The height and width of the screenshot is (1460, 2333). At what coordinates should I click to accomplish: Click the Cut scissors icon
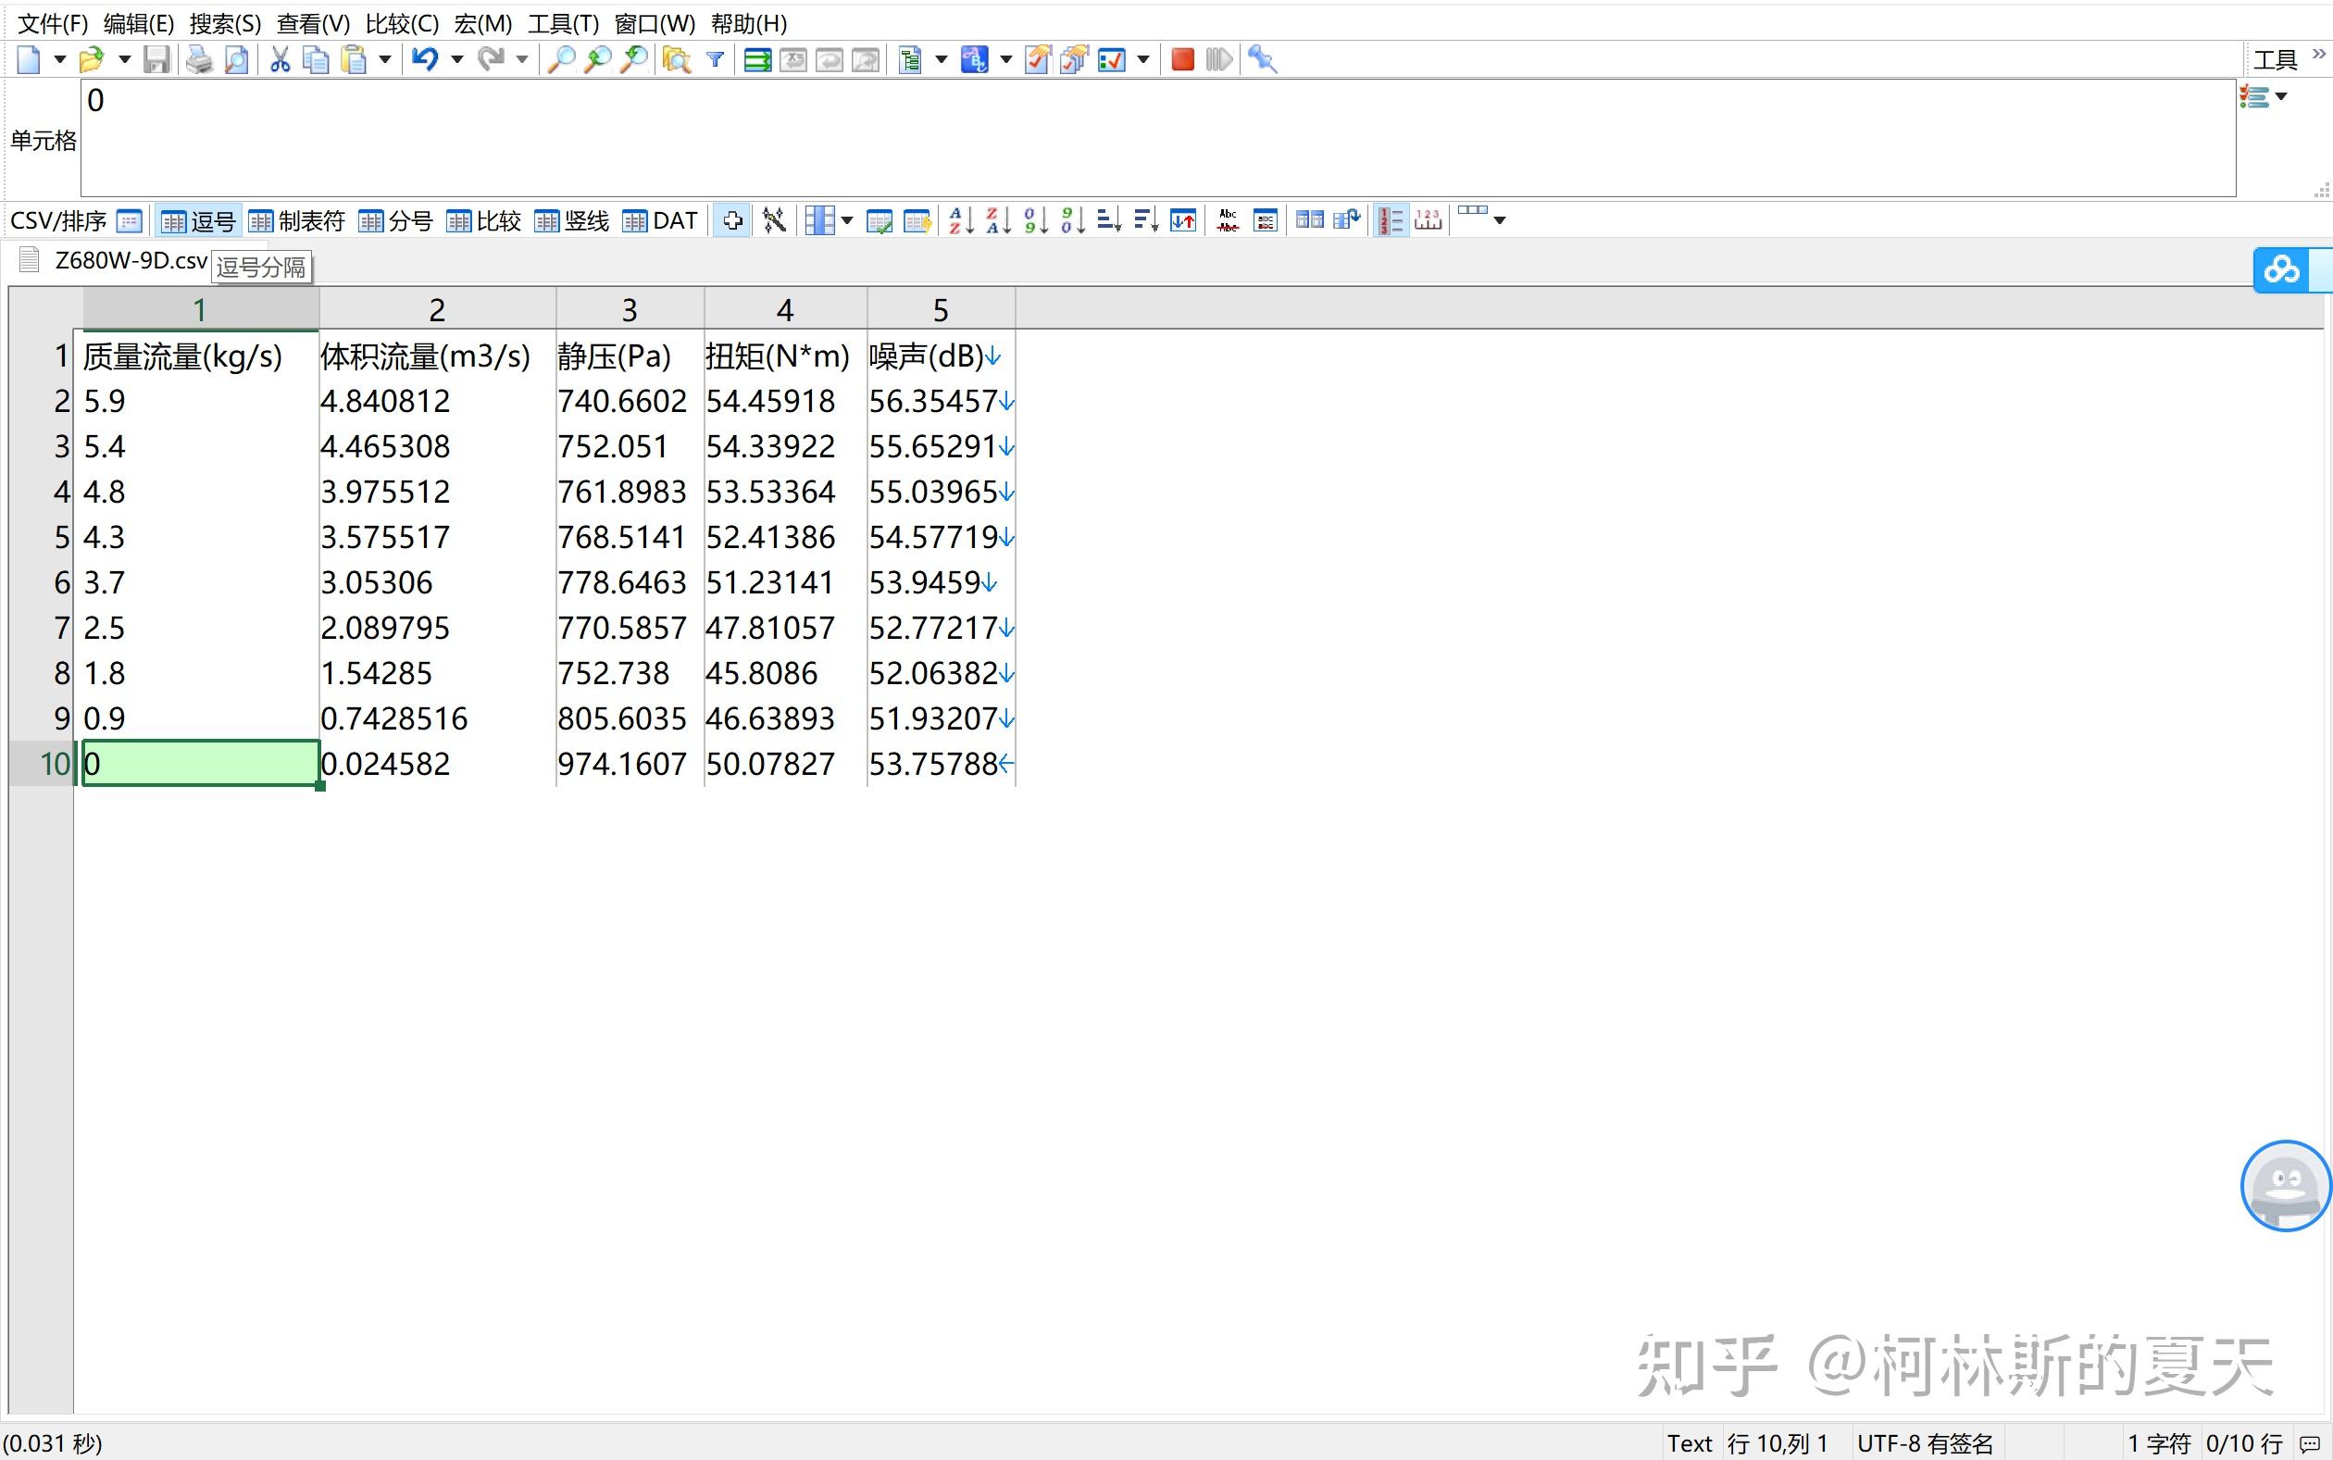[280, 60]
